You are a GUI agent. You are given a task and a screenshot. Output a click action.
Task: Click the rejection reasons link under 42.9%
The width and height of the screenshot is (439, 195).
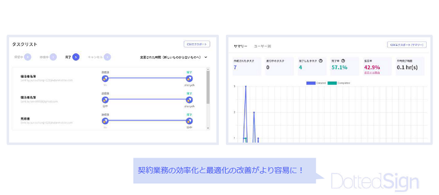click(372, 73)
